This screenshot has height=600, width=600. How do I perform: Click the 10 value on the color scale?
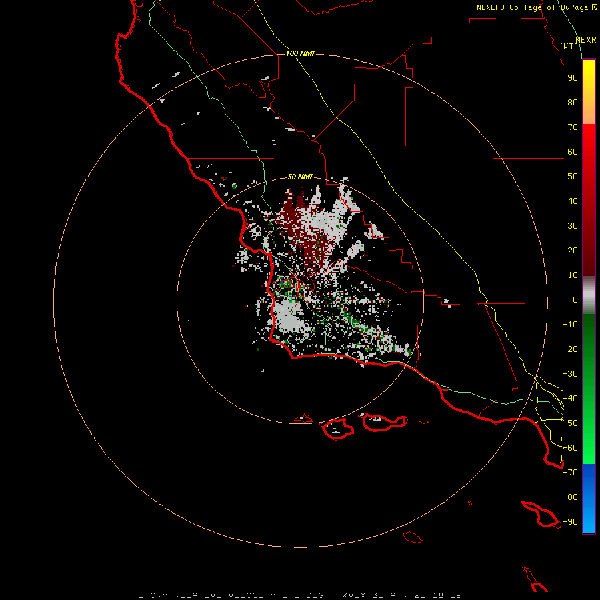tap(573, 275)
